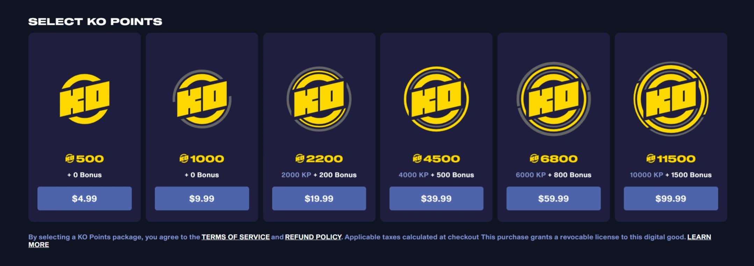Click small KO icon beside 11500 amount
This screenshot has width=754, height=266.
pyautogui.click(x=651, y=159)
